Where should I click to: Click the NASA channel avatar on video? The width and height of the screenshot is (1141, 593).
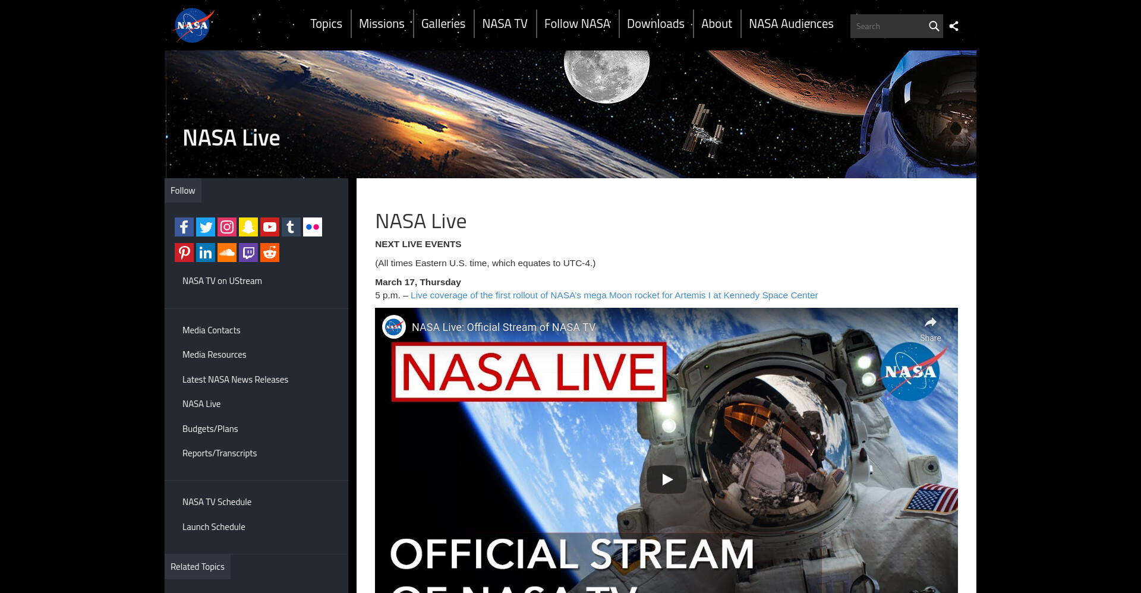pos(393,327)
